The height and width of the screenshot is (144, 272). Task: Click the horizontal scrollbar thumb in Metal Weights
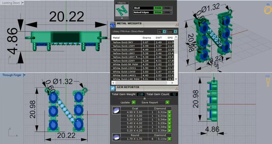141,83
